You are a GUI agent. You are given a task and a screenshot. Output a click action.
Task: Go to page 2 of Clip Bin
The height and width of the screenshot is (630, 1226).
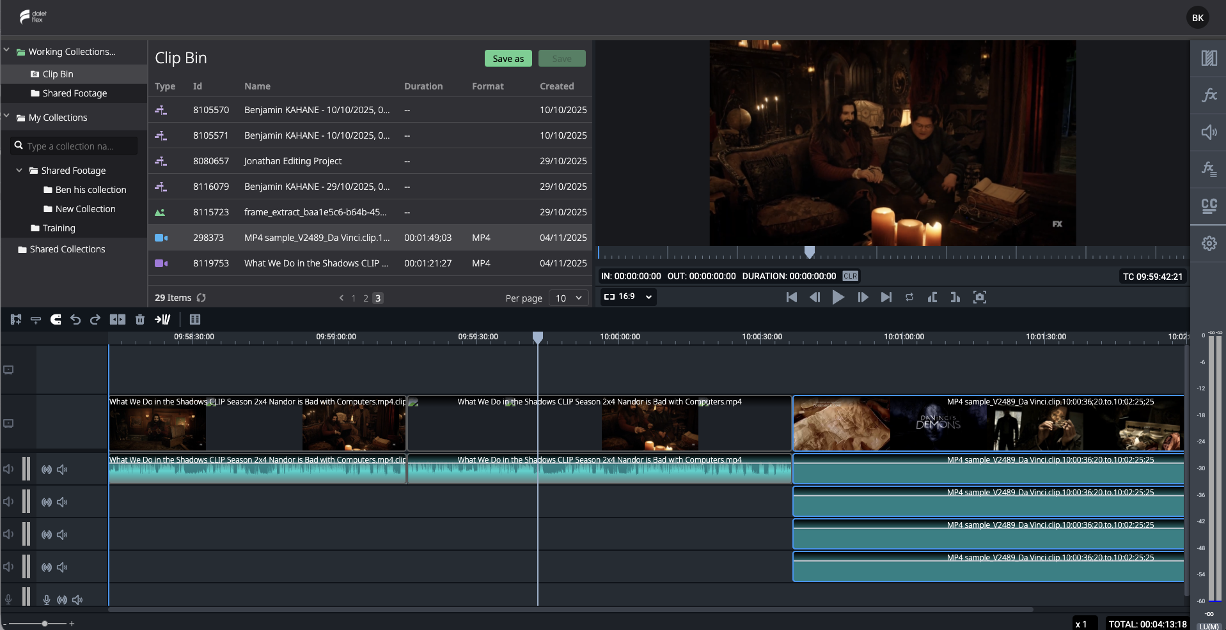coord(366,298)
